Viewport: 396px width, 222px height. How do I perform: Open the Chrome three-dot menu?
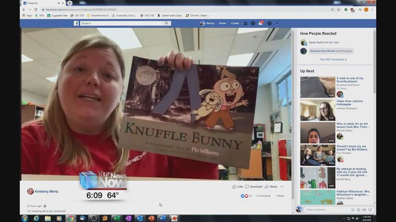pos(372,10)
